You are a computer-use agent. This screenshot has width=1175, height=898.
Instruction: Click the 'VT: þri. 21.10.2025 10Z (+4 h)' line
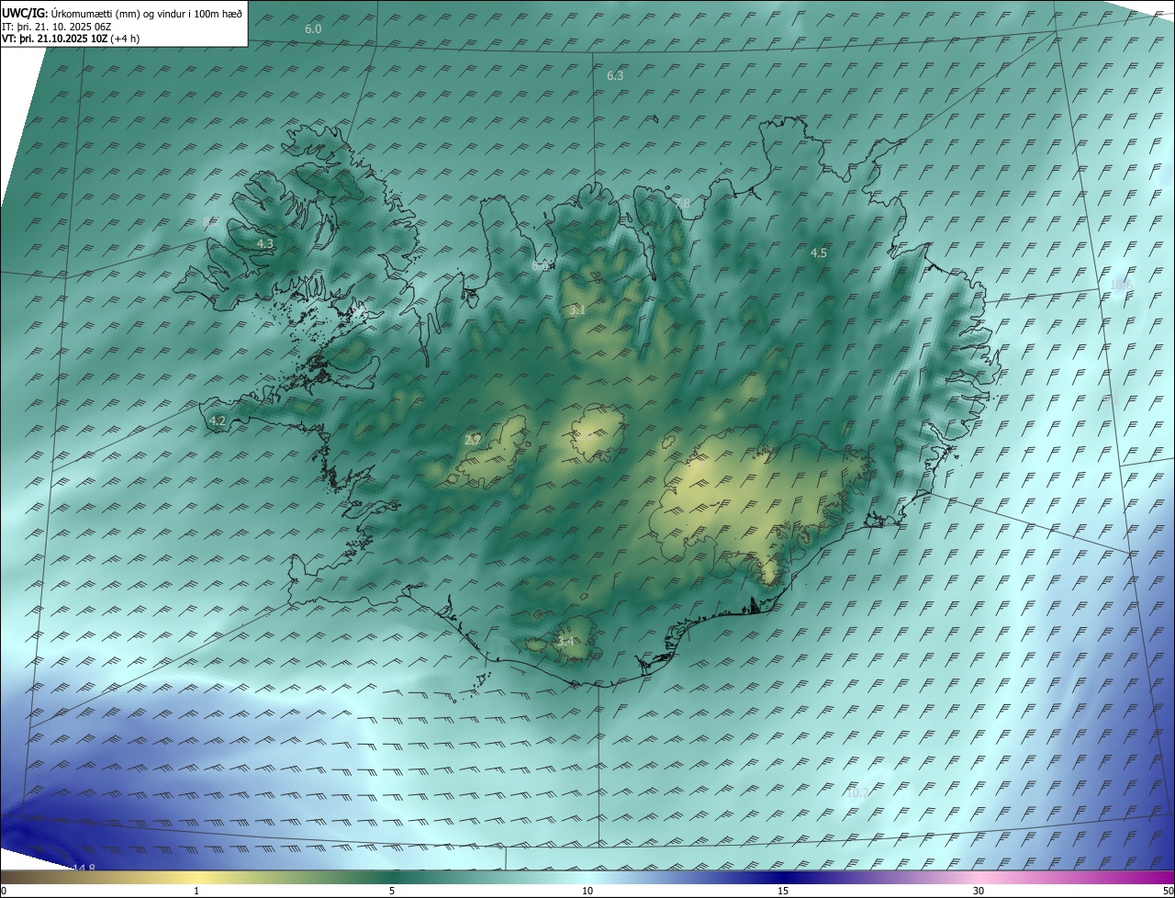click(71, 39)
